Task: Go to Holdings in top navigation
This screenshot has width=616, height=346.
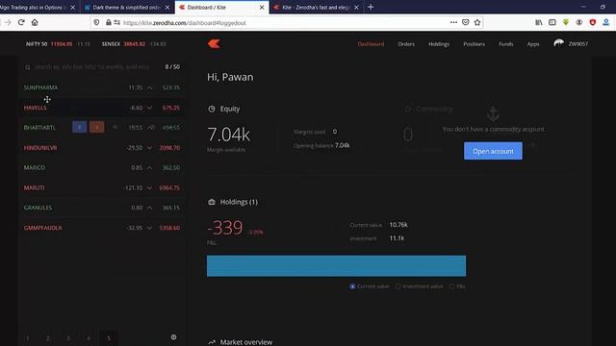Action: pyautogui.click(x=439, y=44)
